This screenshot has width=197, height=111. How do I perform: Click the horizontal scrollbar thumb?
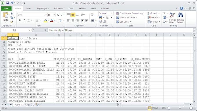[x=152, y=104]
